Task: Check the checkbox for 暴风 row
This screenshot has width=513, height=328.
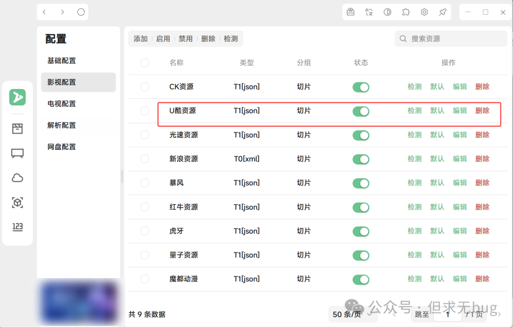Action: pyautogui.click(x=145, y=183)
